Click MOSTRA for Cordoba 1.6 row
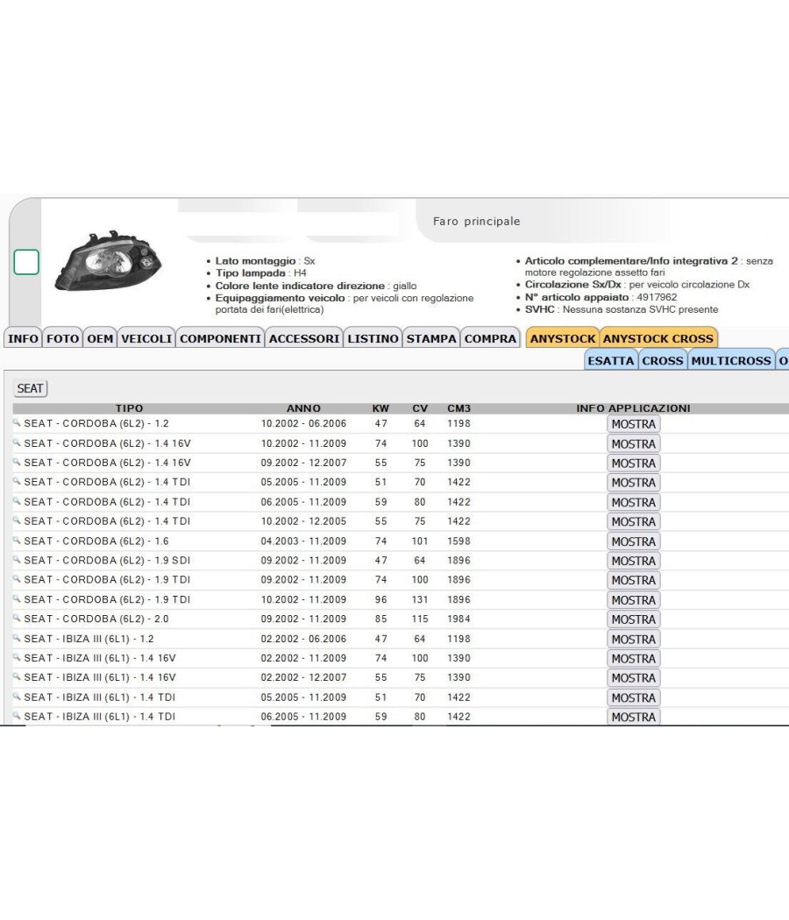Image resolution: width=789 pixels, height=920 pixels. tap(634, 541)
